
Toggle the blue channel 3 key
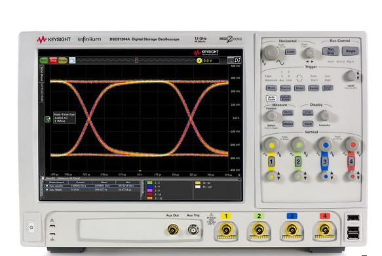(325, 161)
